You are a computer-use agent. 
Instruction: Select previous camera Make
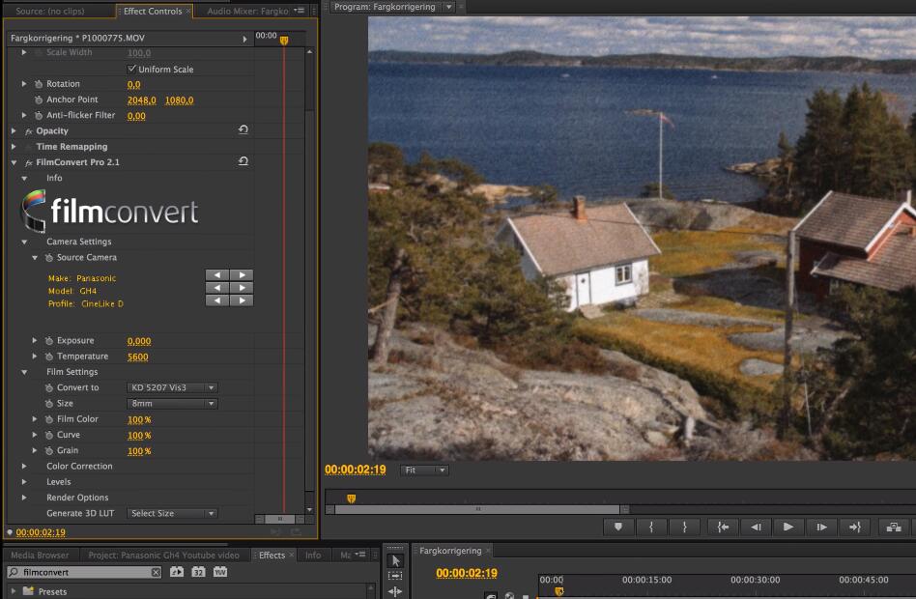(217, 274)
